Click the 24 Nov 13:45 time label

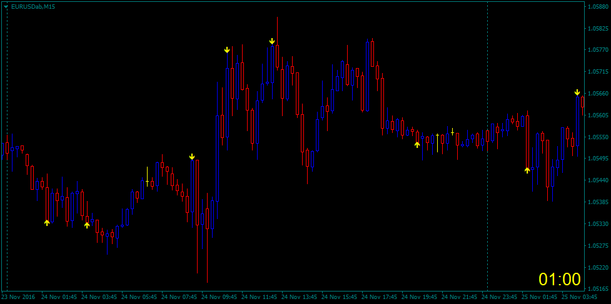pyautogui.click(x=298, y=297)
